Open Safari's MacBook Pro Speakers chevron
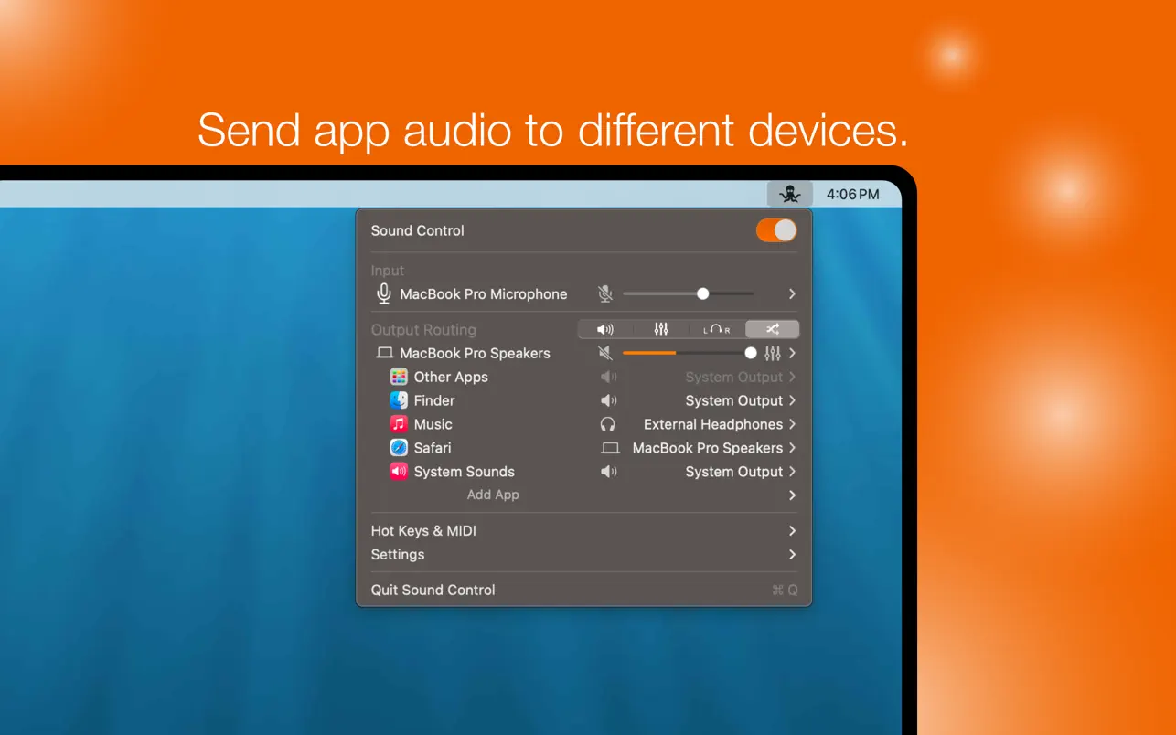The width and height of the screenshot is (1176, 735). [x=792, y=448]
